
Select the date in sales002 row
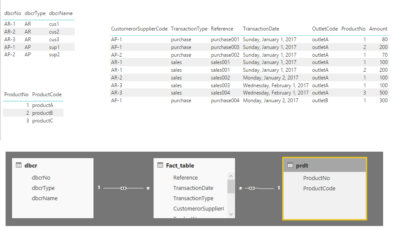click(x=270, y=78)
